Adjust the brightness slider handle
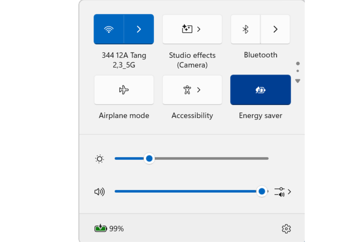Viewport: 364px width, 242px height. pyautogui.click(x=149, y=158)
